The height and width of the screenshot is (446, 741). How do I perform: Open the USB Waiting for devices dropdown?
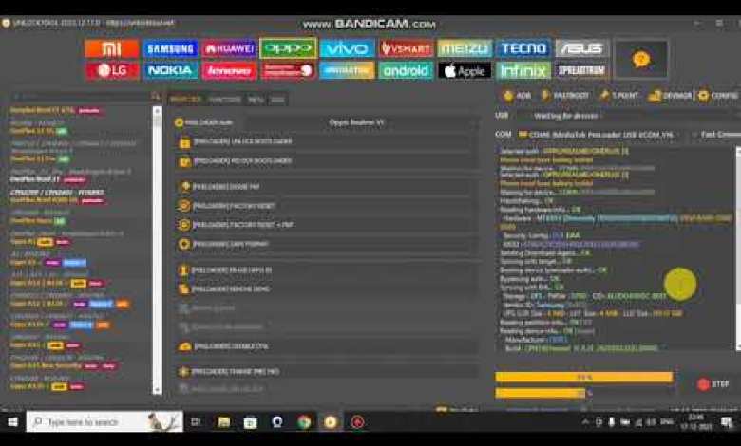pyautogui.click(x=629, y=116)
